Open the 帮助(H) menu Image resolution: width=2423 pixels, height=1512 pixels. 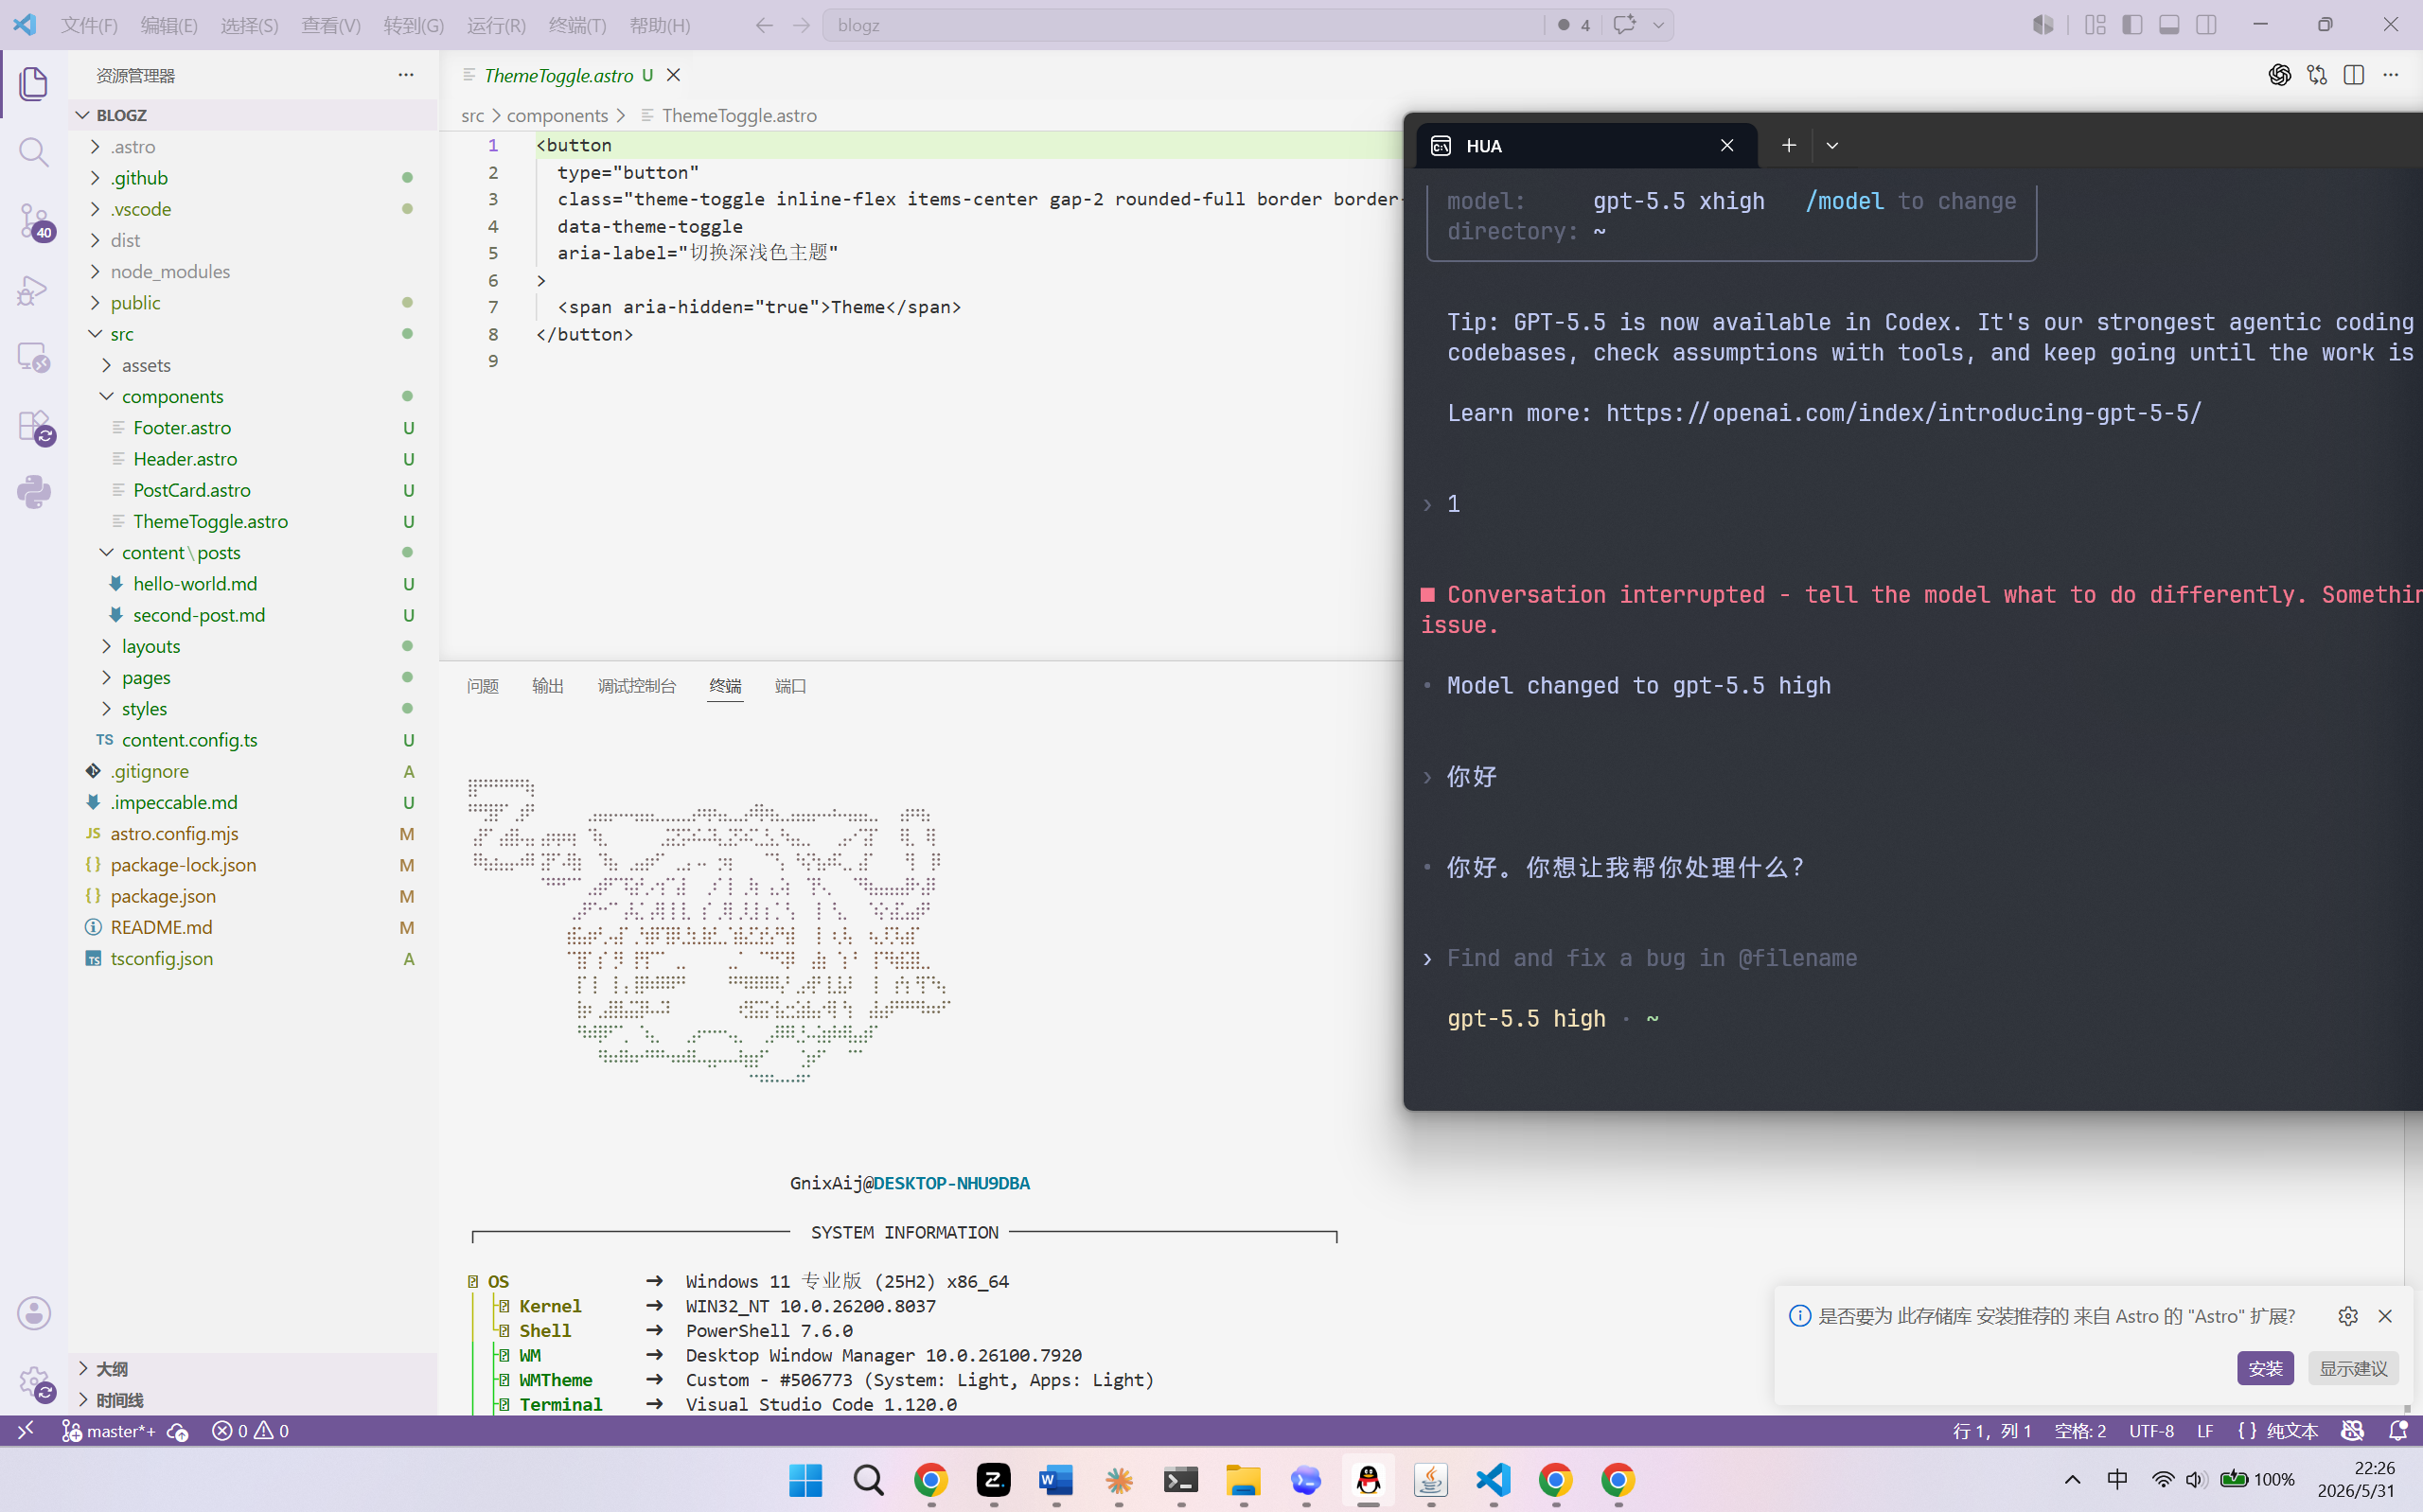pos(660,25)
